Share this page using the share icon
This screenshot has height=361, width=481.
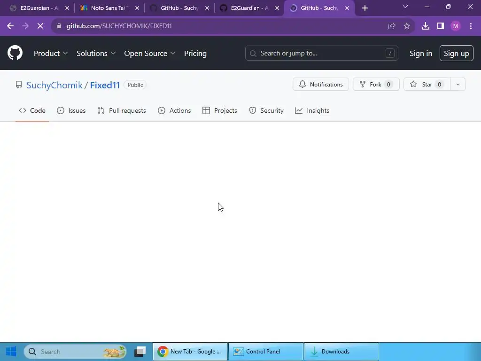392,26
